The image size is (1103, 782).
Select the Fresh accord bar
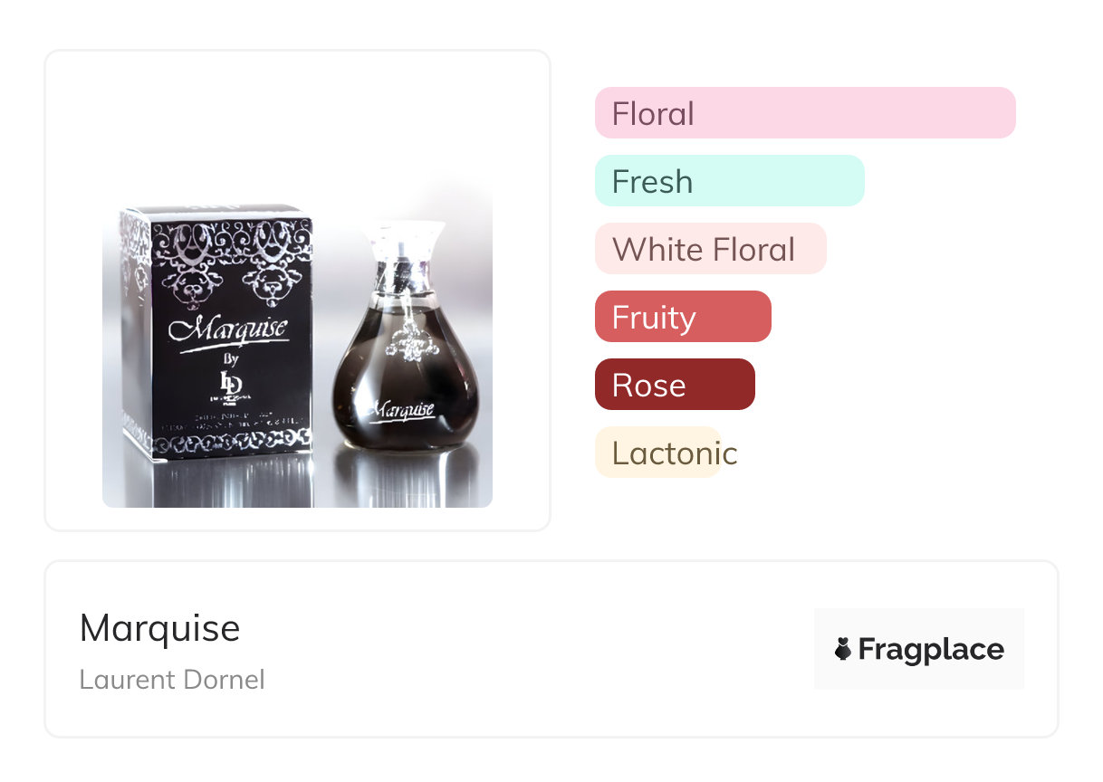(730, 181)
